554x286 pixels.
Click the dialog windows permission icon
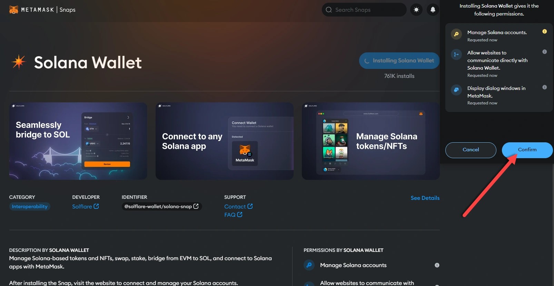point(456,90)
